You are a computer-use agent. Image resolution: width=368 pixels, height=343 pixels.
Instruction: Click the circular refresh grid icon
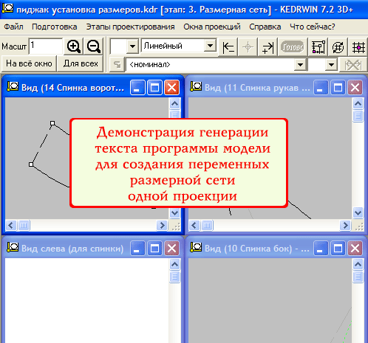coord(338,46)
